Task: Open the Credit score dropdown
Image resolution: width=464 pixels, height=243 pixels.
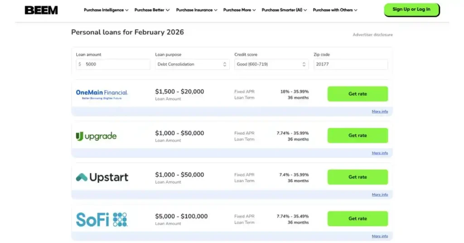Action: 272,65
